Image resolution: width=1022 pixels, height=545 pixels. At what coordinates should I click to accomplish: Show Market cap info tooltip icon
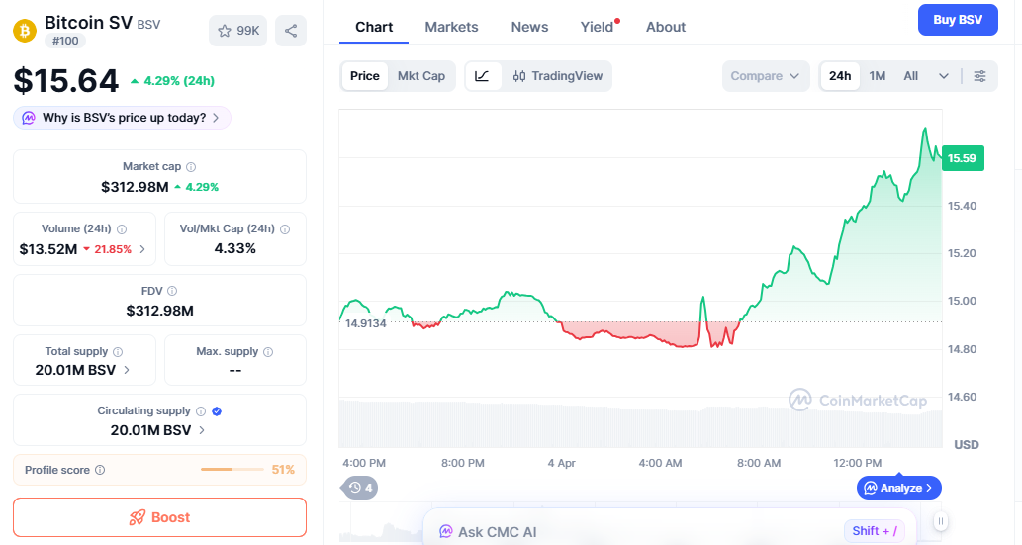coord(191,167)
